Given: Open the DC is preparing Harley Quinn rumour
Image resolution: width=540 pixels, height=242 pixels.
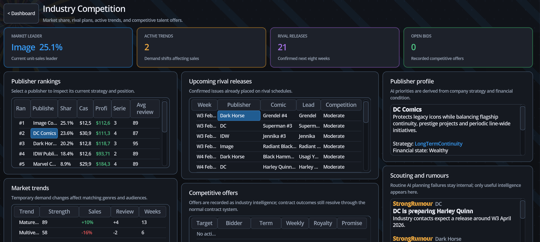Looking at the screenshot, I should click(x=433, y=211).
